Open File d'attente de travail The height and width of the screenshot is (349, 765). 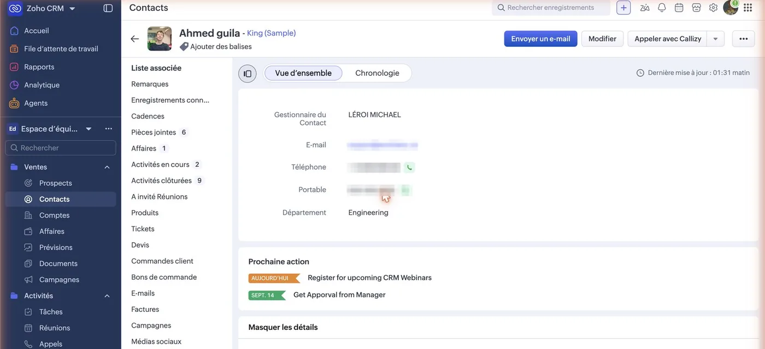coord(61,49)
